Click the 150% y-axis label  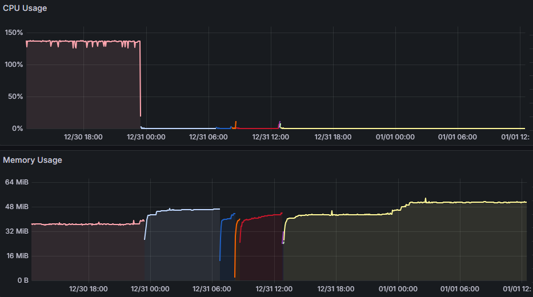[14, 33]
